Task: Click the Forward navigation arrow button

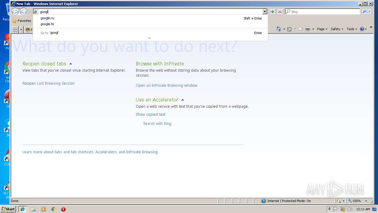Action: tap(23, 12)
